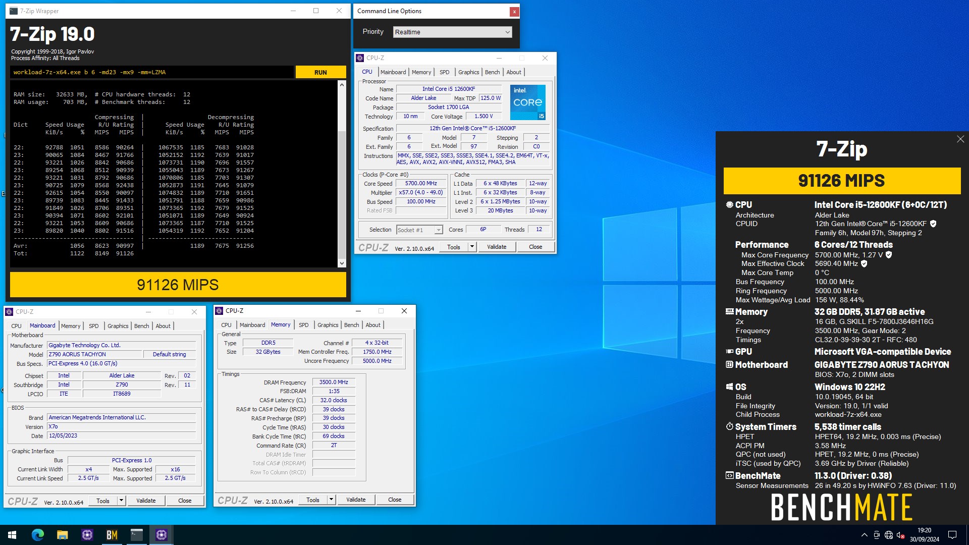Click the Uncore Frequency 5000.0 MHz value
The height and width of the screenshot is (545, 969).
click(x=377, y=361)
